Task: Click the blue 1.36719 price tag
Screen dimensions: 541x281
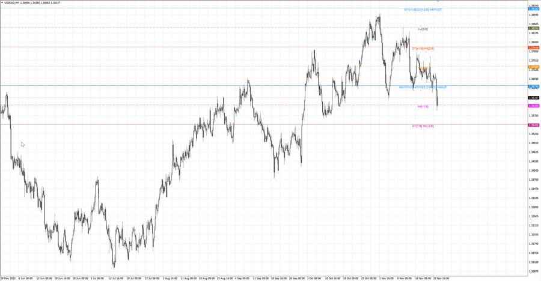Action: [x=534, y=86]
